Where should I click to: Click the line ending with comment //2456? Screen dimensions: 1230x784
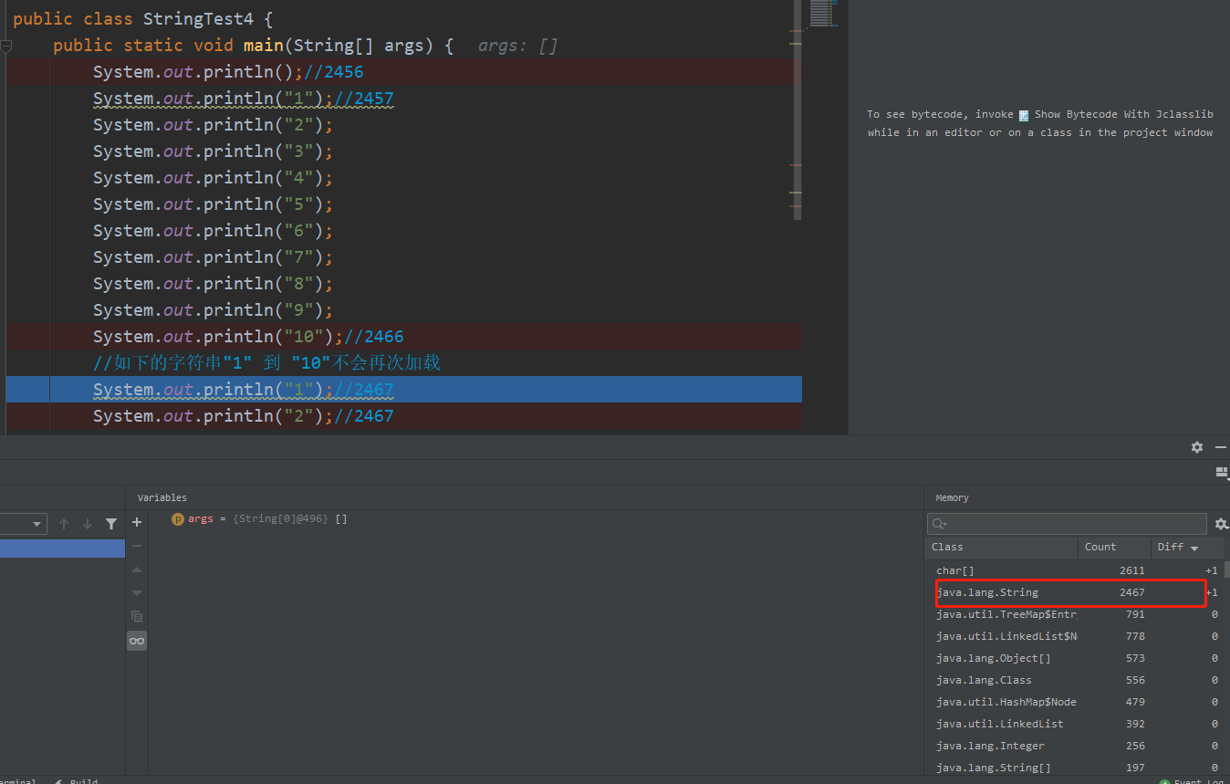point(228,71)
